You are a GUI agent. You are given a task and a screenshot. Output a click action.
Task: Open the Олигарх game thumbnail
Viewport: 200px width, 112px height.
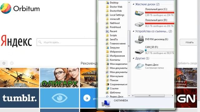[60, 77]
